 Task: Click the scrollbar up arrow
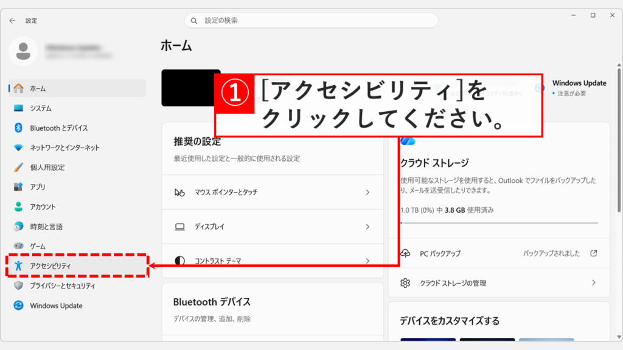click(619, 64)
